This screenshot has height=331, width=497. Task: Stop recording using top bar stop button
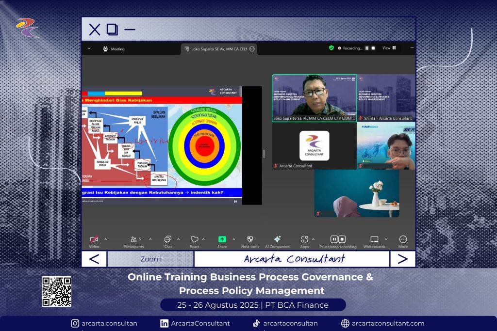373,48
